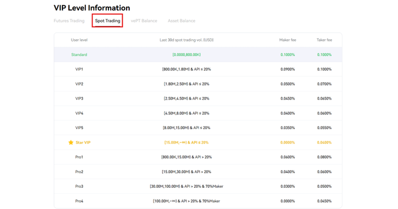Click the VIP4 taker fee 0.0600%
The width and height of the screenshot is (398, 209).
pos(324,113)
